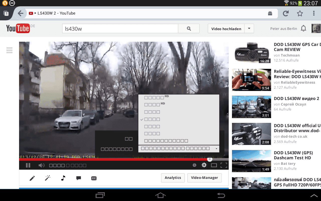
Task: Open the browser overflow menu
Action: pos(314,13)
